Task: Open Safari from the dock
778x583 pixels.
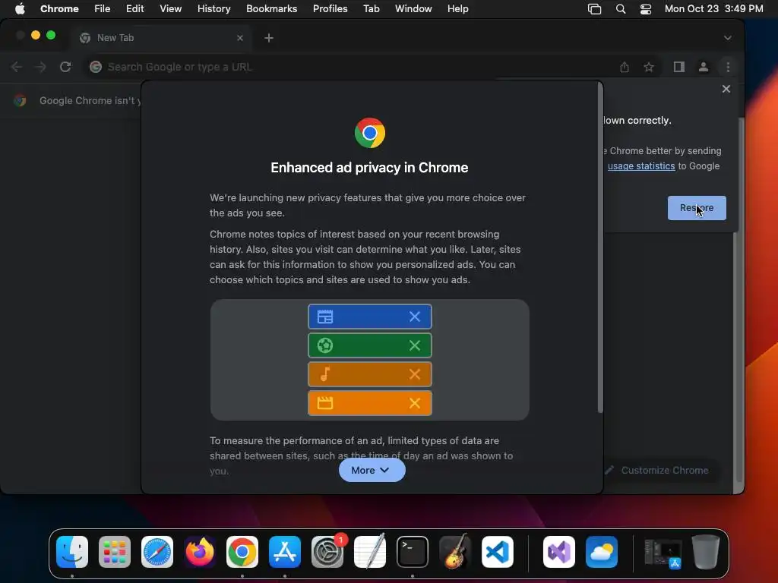Action: click(x=157, y=552)
